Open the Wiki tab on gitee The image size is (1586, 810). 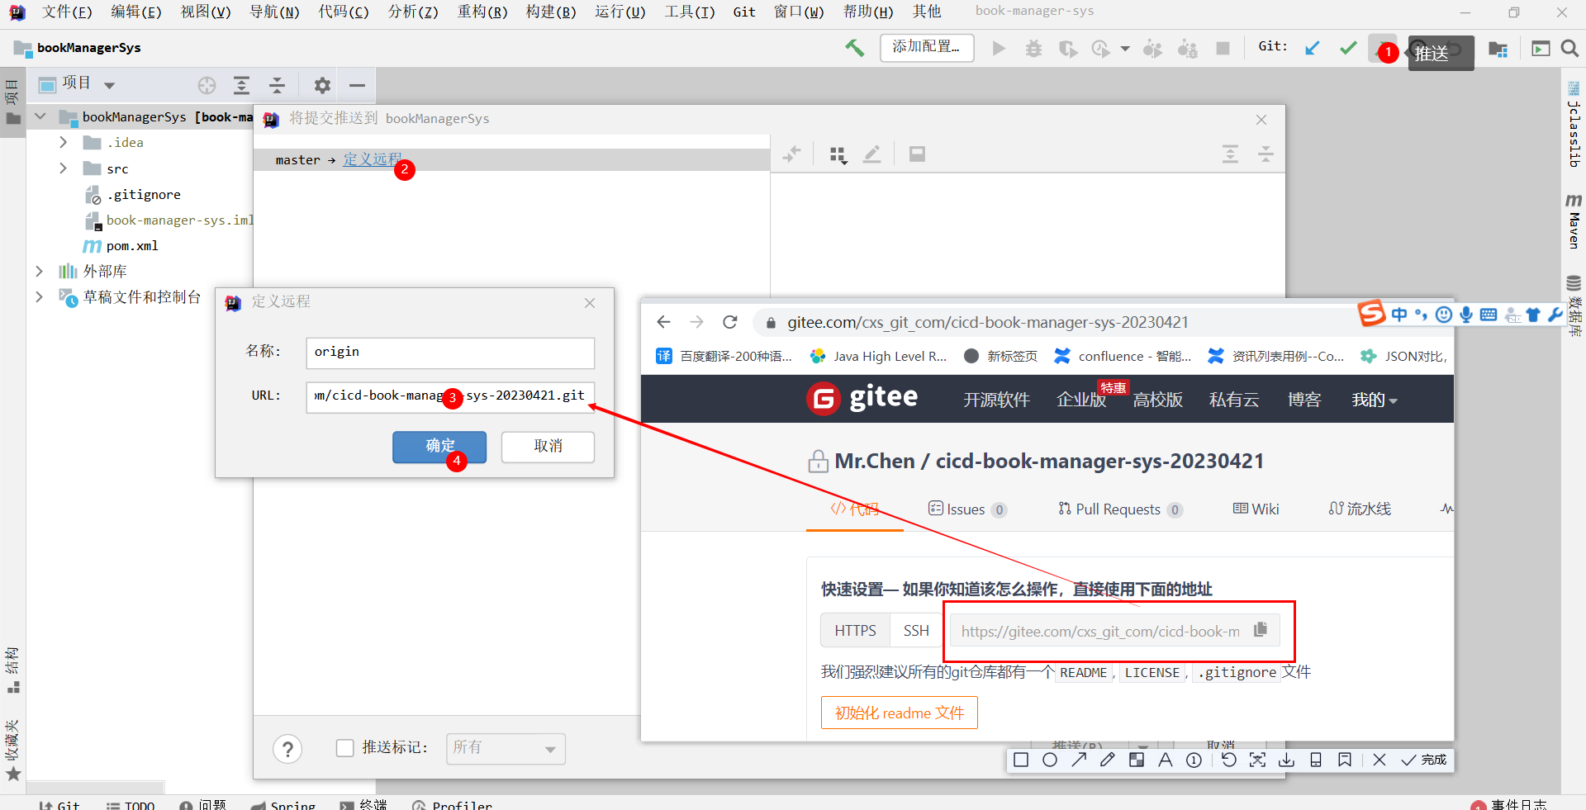pyautogui.click(x=1256, y=509)
